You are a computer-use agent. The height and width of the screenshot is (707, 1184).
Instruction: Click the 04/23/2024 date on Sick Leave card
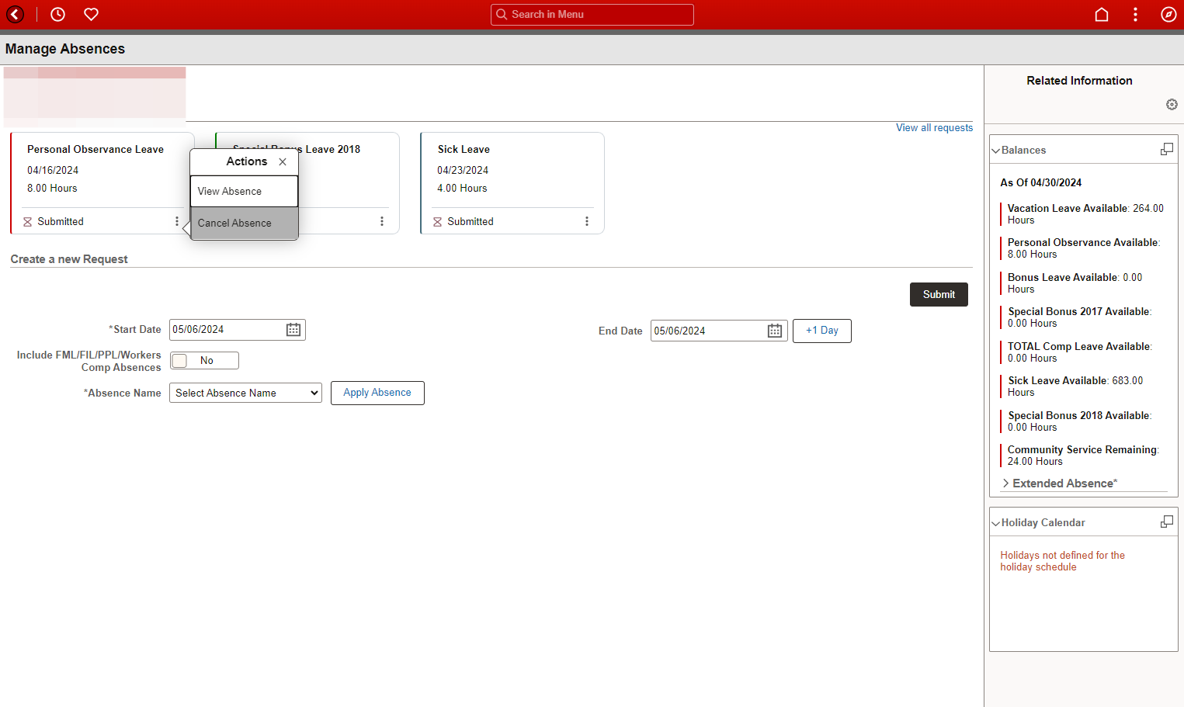point(463,170)
